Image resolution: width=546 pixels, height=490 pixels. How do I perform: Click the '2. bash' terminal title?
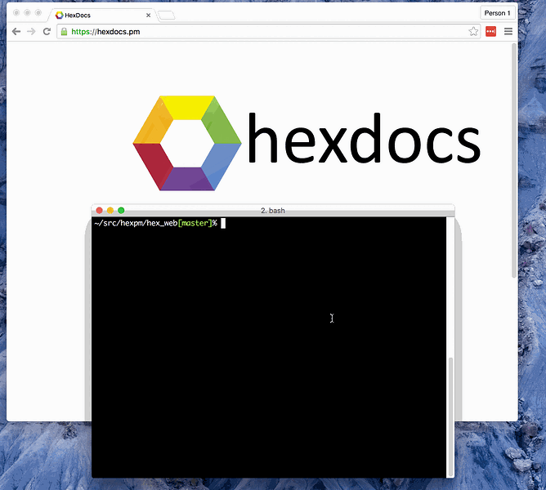point(273,211)
